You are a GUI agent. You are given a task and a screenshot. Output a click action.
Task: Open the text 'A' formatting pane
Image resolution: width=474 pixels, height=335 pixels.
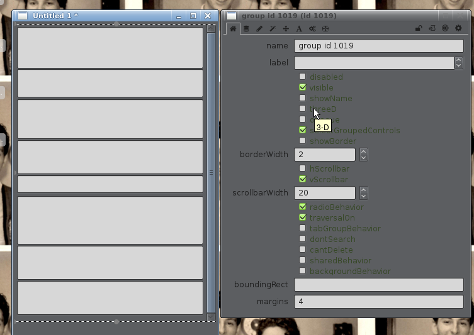pyautogui.click(x=299, y=28)
